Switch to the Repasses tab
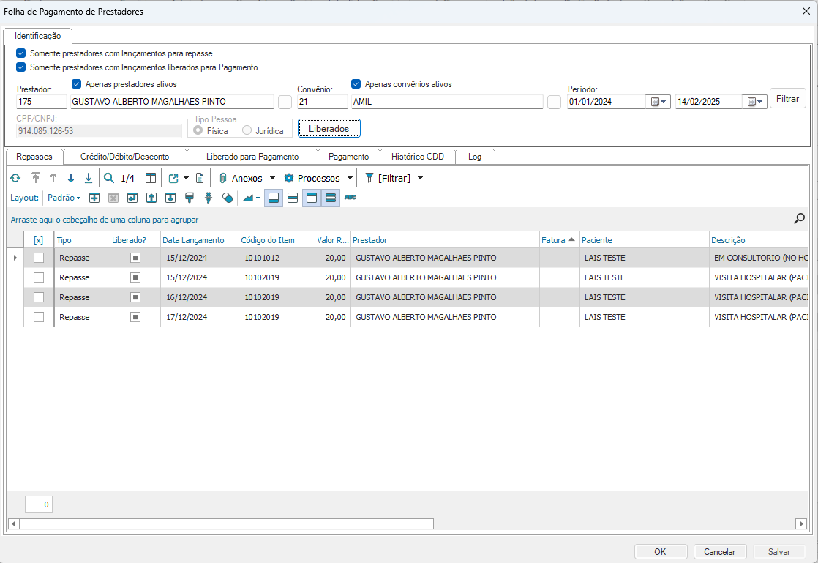Viewport: 818px width, 563px height. tap(34, 157)
